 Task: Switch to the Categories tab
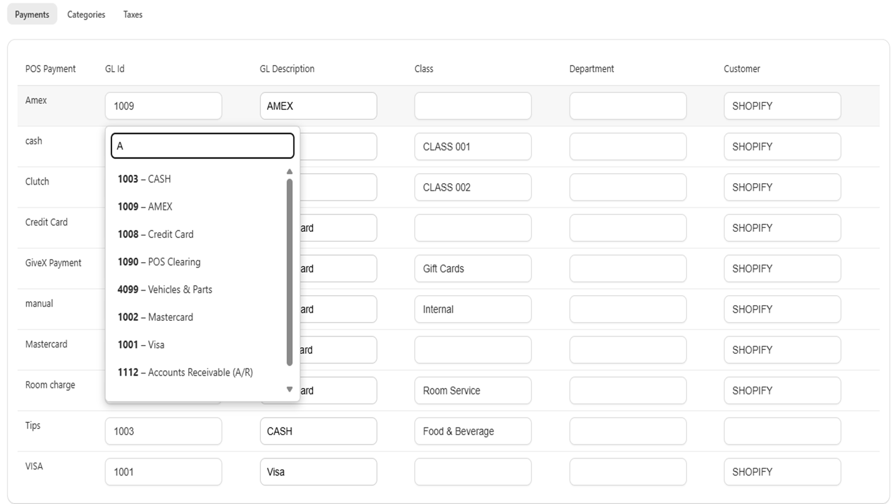click(86, 14)
